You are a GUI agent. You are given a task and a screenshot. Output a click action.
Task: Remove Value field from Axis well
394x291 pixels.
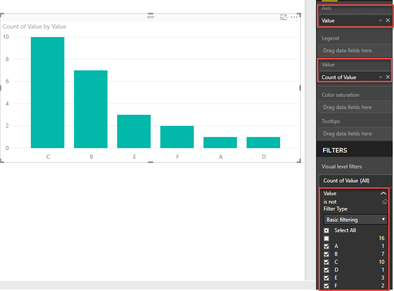point(388,20)
